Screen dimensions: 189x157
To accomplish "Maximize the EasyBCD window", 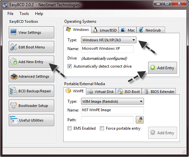I will tap(167, 3).
